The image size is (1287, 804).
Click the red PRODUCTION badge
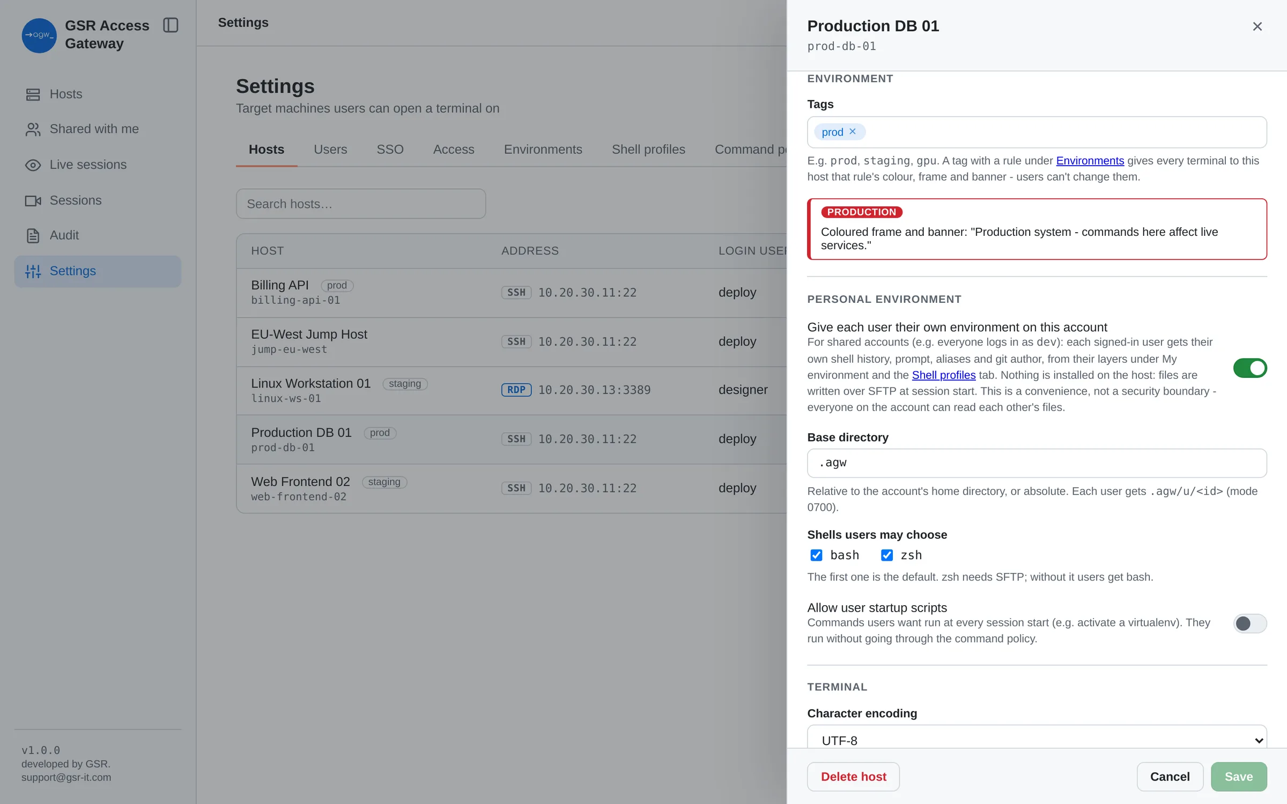862,212
